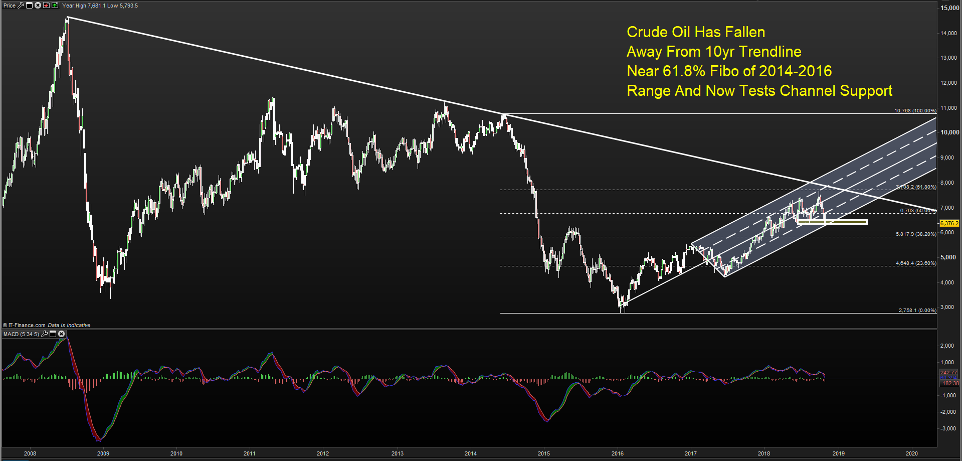Click the current price tag 6,376.2
This screenshot has width=962, height=461.
(949, 223)
